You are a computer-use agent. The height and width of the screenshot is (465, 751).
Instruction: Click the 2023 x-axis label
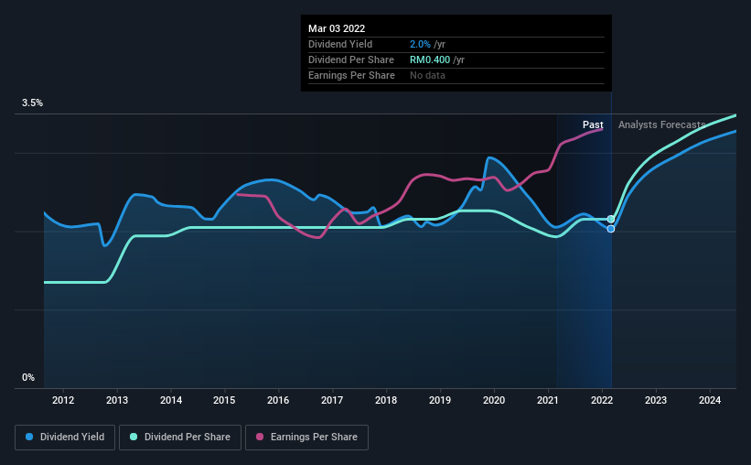(x=656, y=400)
